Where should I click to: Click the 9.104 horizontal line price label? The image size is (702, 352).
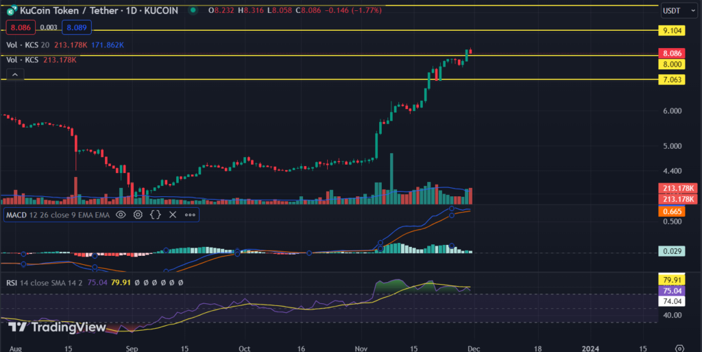[672, 31]
